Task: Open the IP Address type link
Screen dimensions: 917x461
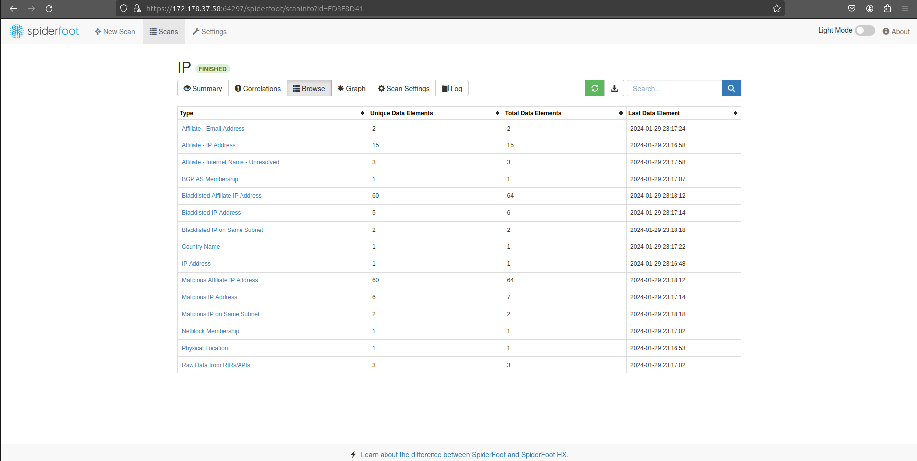Action: coord(196,264)
